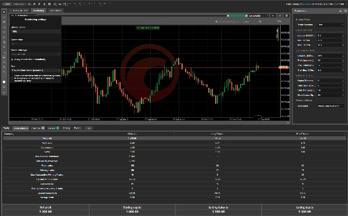Click the Max Allowed Spread stepper arrows

pyautogui.click(x=343, y=95)
